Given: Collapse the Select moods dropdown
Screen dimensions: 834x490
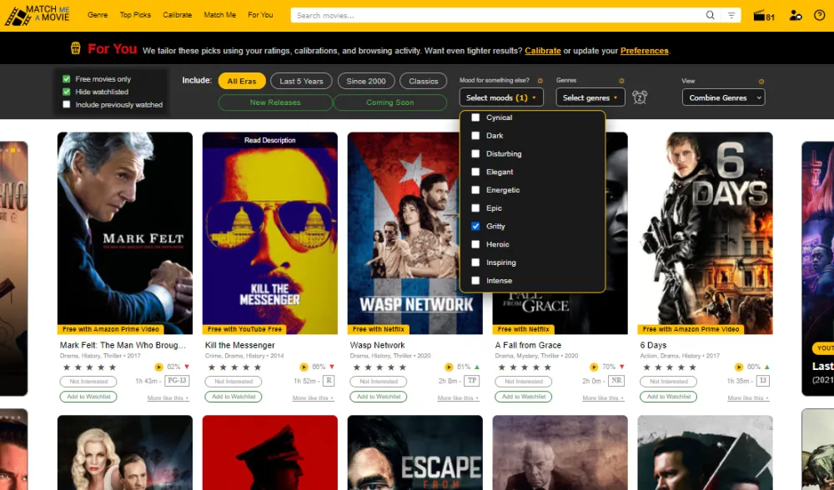Looking at the screenshot, I should [501, 97].
